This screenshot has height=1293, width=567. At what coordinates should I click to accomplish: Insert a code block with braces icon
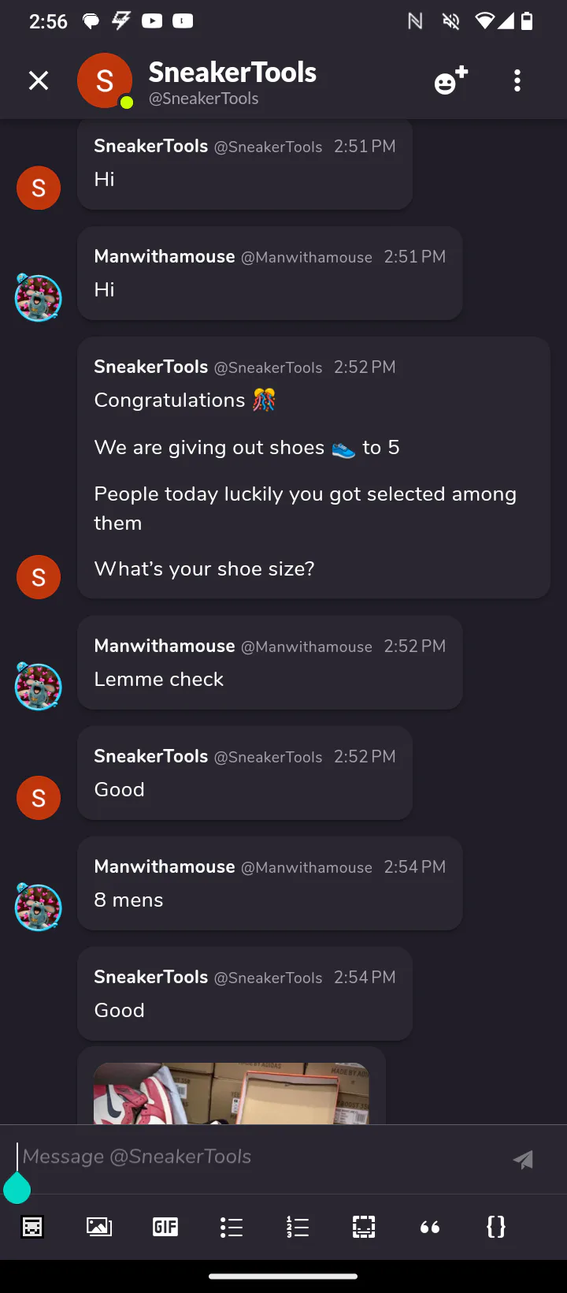(x=496, y=1227)
